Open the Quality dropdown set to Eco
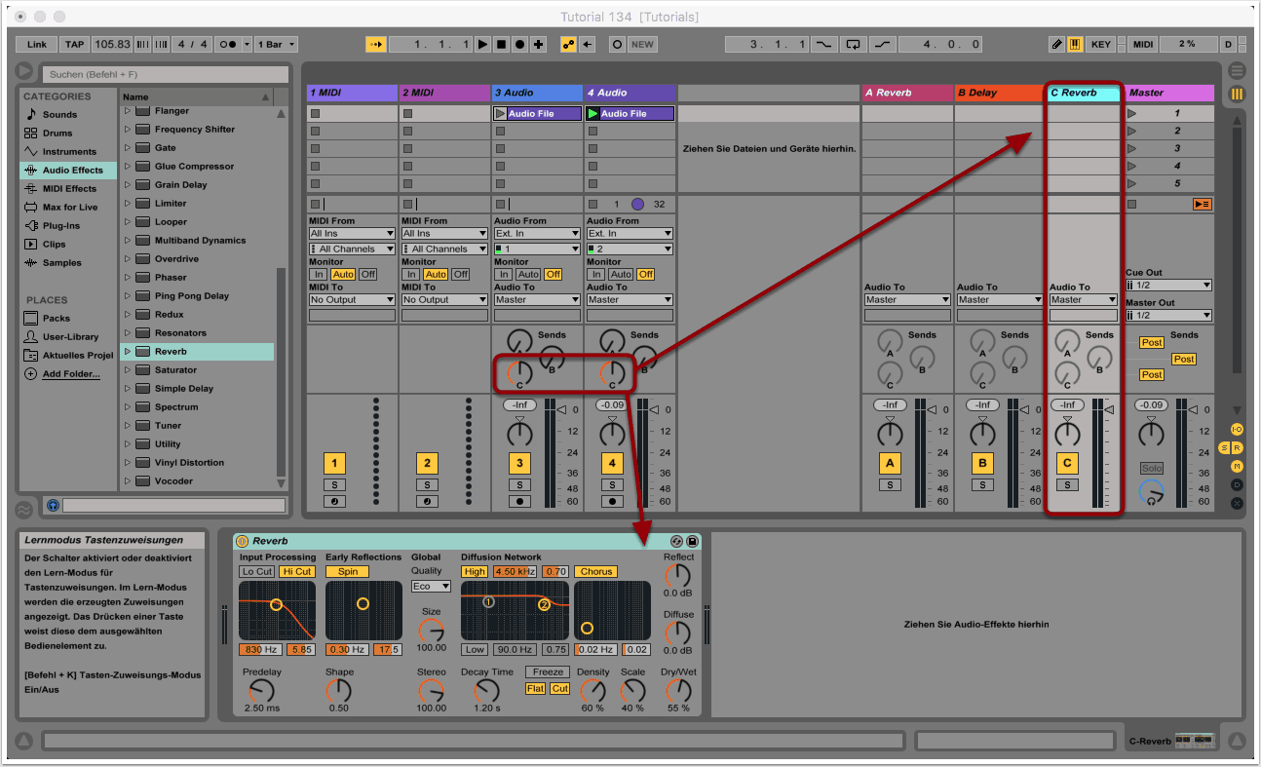1261x767 pixels. coord(431,587)
